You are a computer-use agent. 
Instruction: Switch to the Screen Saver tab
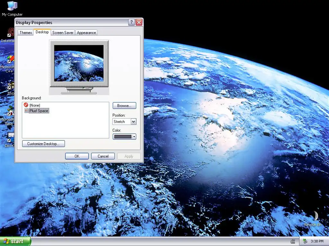(63, 33)
